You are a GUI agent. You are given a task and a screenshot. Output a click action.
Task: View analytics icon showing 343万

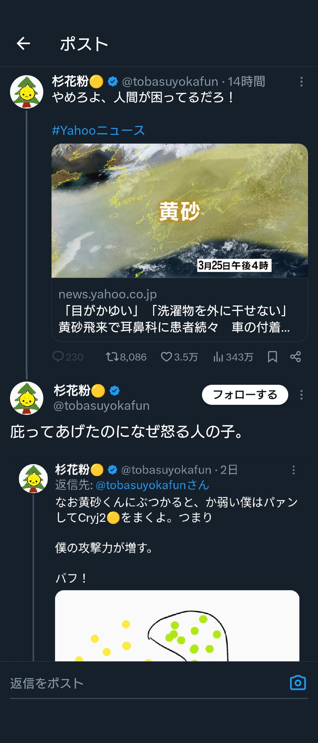click(x=218, y=357)
